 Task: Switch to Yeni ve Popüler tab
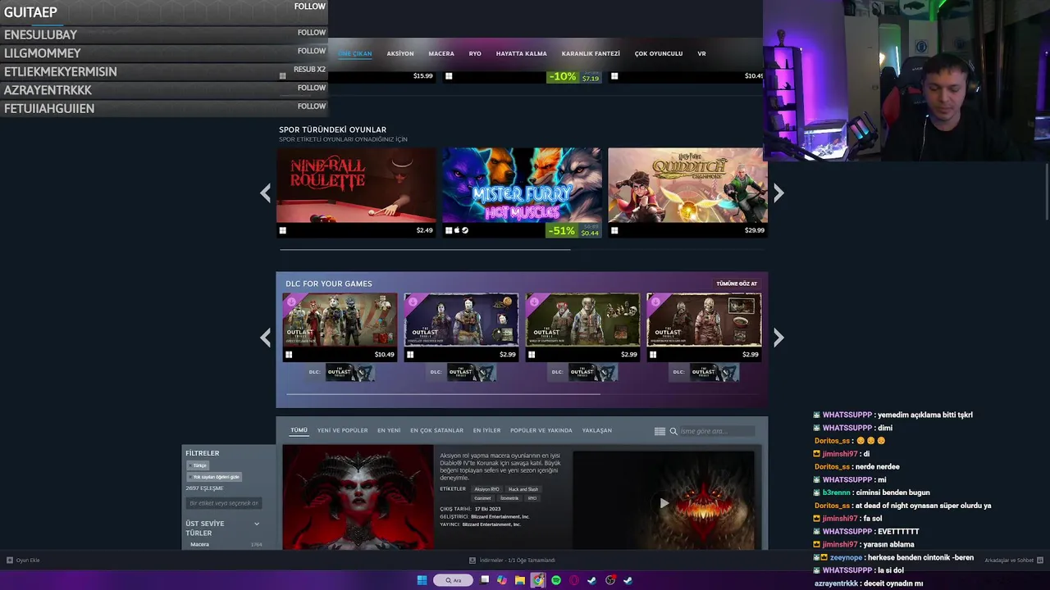tap(342, 430)
